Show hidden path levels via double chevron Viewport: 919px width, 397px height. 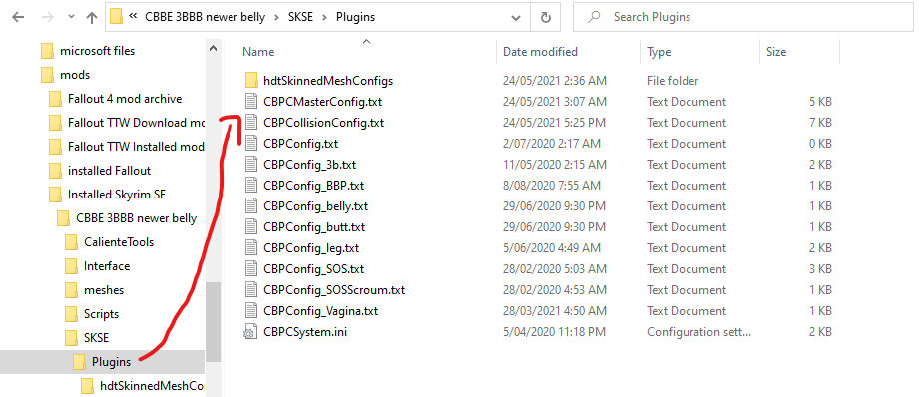click(133, 17)
